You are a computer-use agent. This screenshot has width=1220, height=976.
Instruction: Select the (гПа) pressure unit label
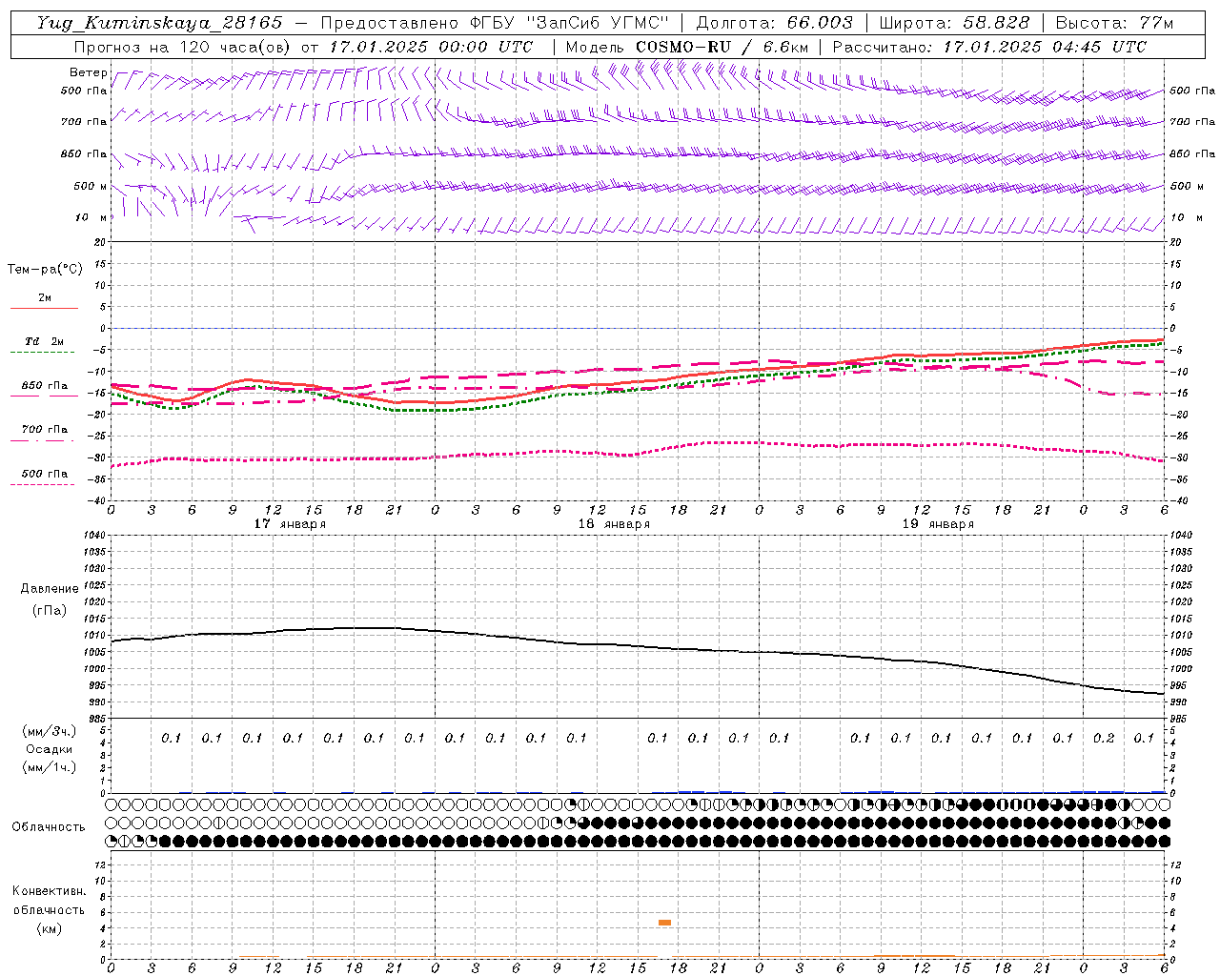tap(50, 611)
